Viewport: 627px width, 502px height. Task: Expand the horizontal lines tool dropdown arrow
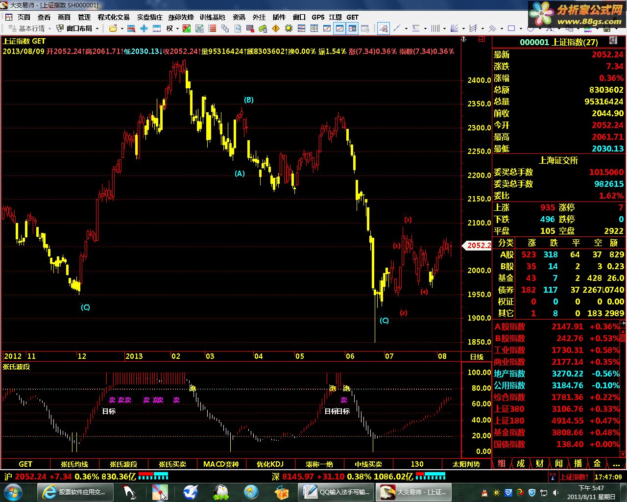[x=425, y=28]
